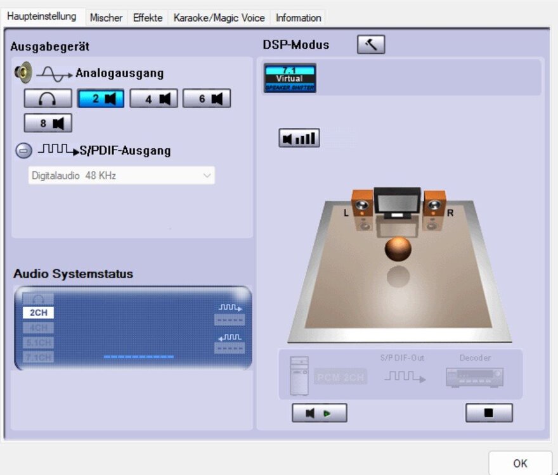Select 6 speaker output mode
This screenshot has width=558, height=475.
(x=207, y=99)
